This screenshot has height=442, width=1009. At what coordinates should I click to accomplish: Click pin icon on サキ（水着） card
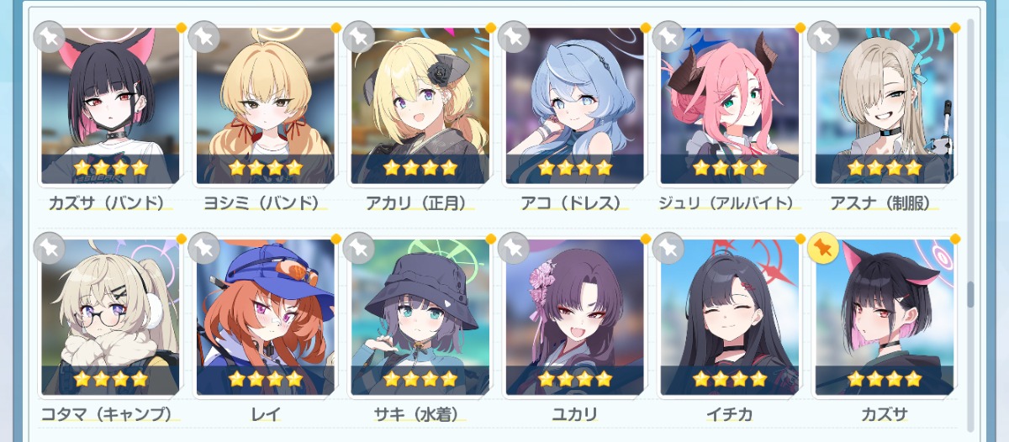pyautogui.click(x=358, y=248)
